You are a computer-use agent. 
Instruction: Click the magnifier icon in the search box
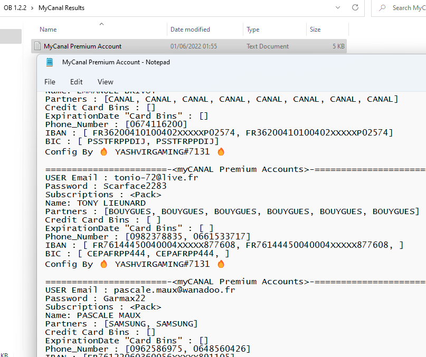click(x=382, y=7)
